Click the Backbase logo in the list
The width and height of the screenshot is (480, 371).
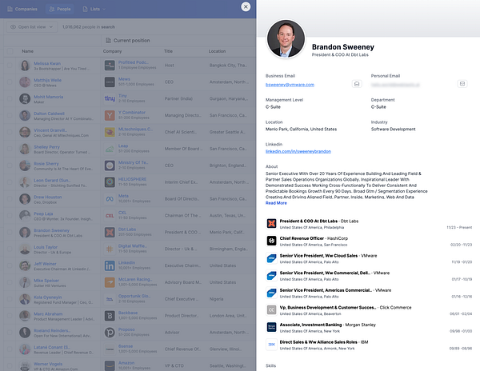(110, 316)
